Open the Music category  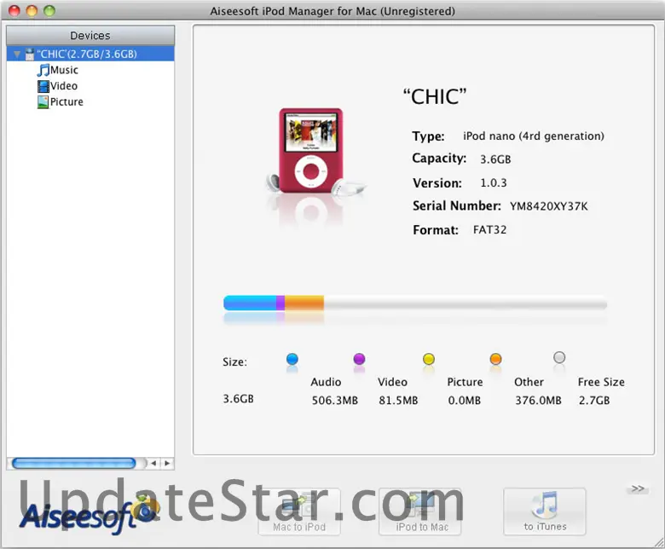tap(64, 70)
